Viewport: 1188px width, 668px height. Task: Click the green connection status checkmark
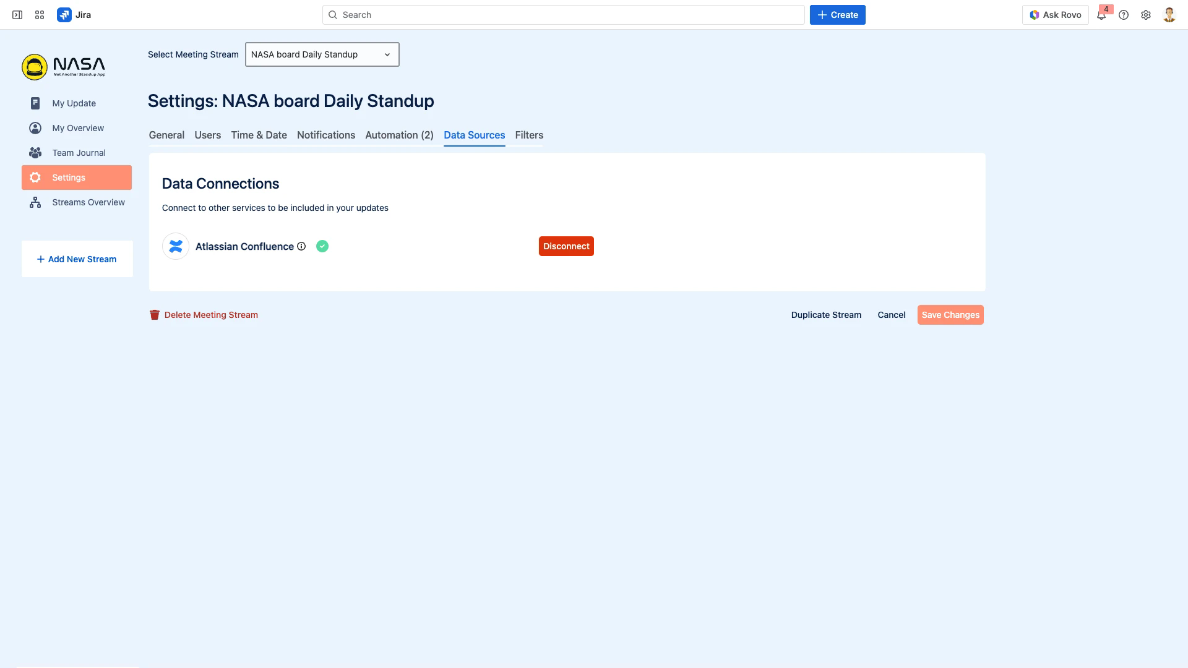(x=322, y=246)
